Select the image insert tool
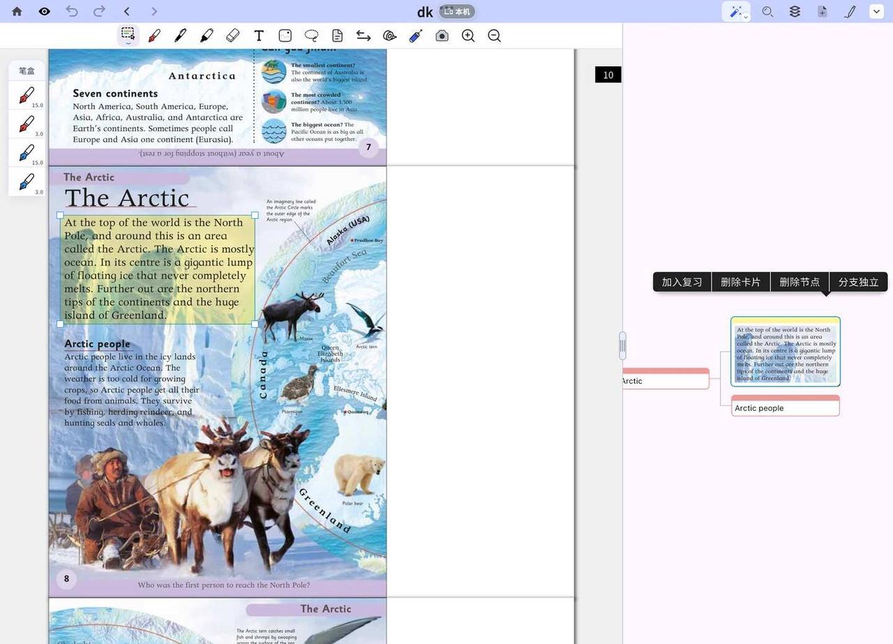893x644 pixels. 285,36
